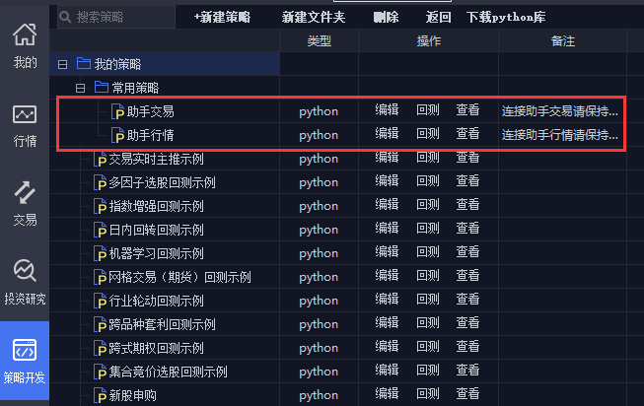The height and width of the screenshot is (406, 644).
Task: Click the 类型 column header
Action: (319, 41)
